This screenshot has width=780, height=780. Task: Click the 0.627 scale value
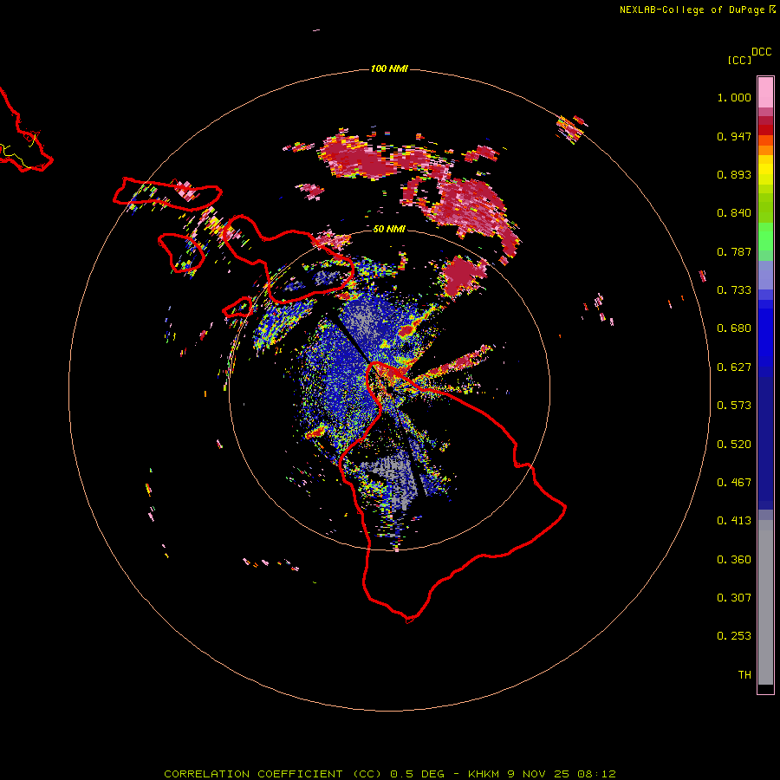click(x=734, y=367)
